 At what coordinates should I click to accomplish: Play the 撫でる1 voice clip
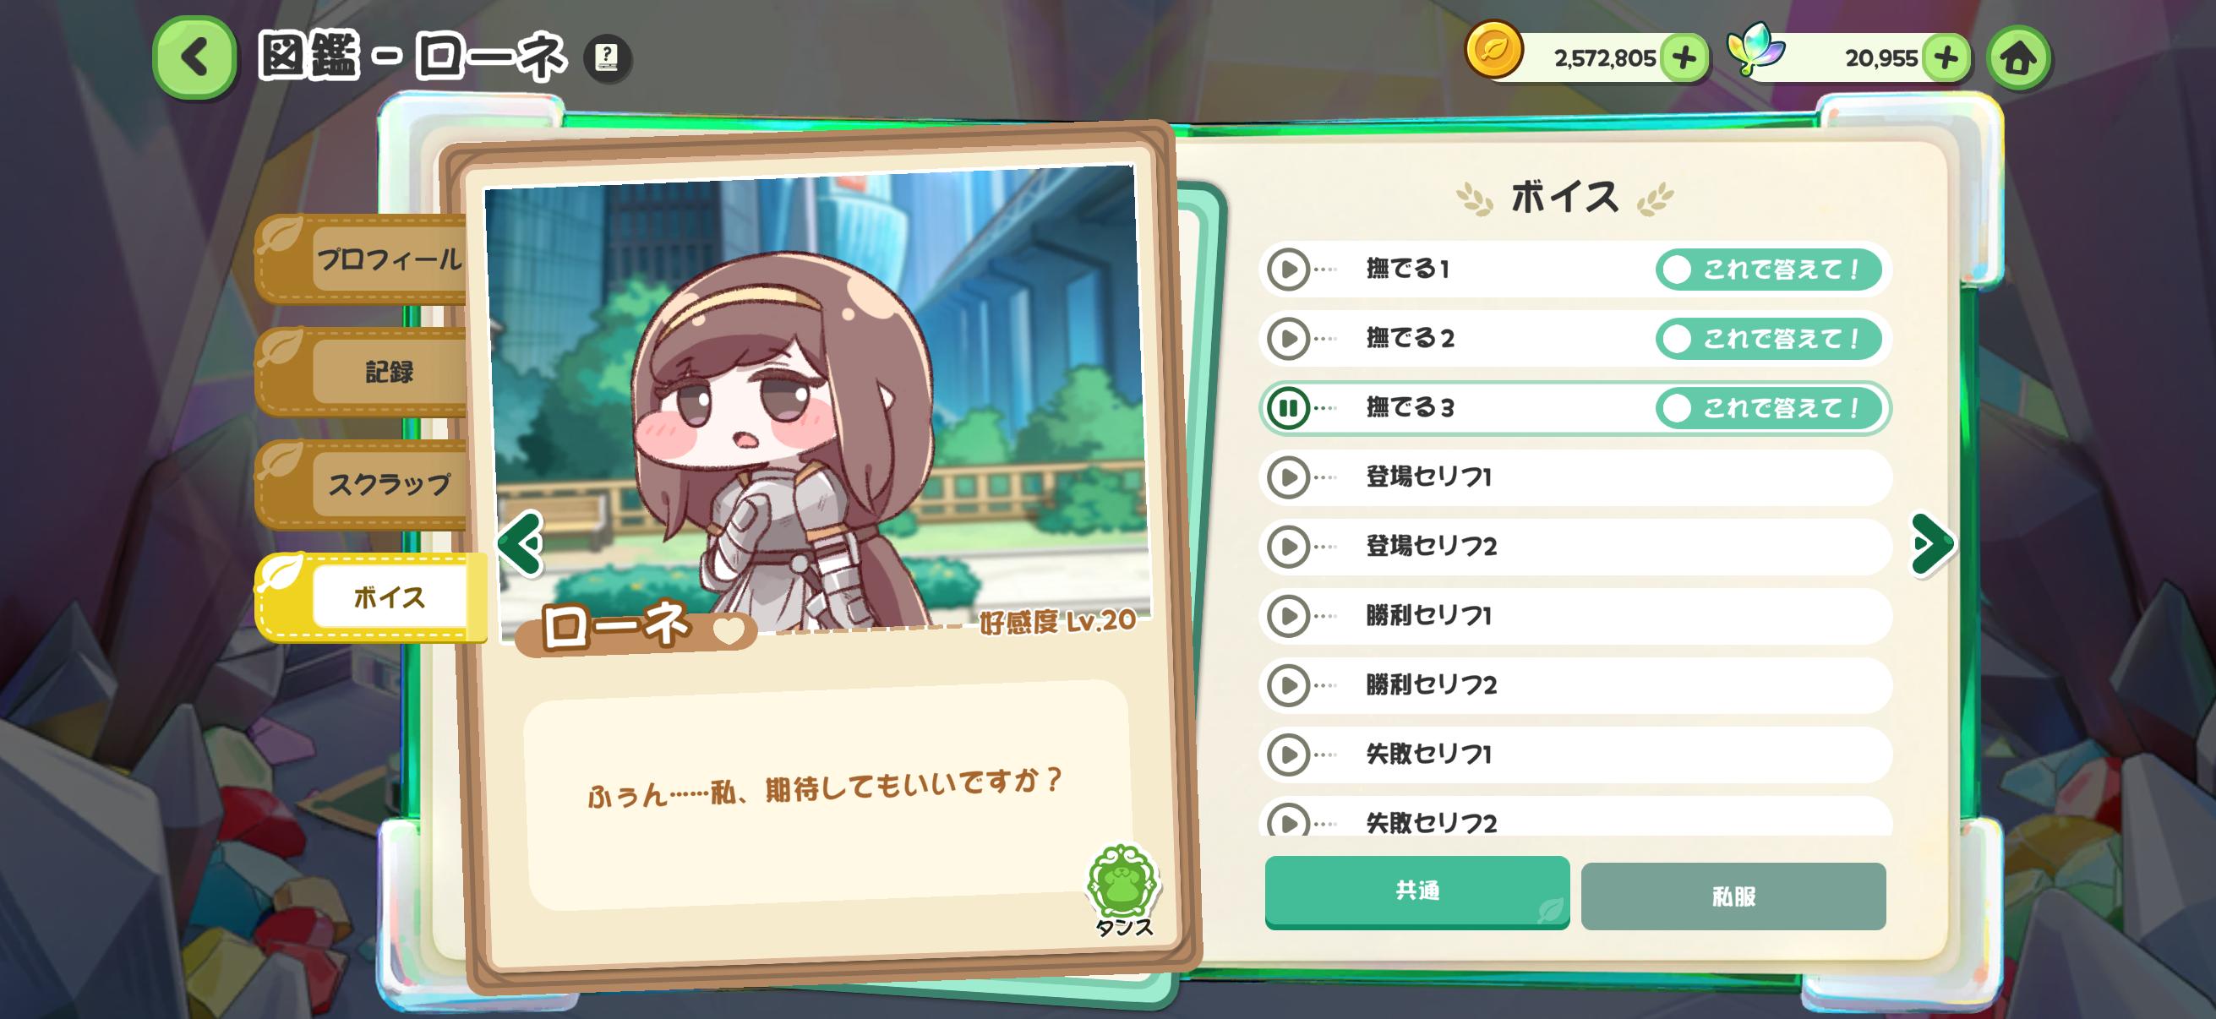pyautogui.click(x=1288, y=270)
